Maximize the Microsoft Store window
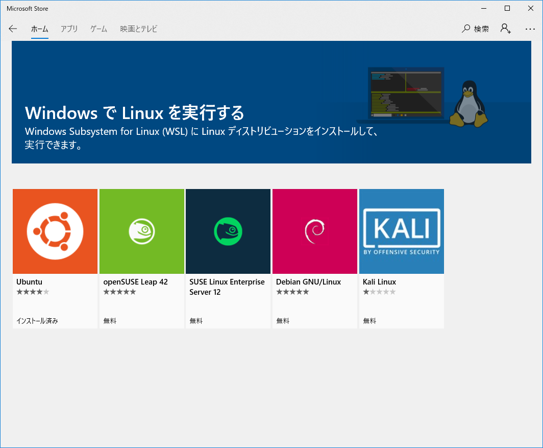 (x=507, y=8)
